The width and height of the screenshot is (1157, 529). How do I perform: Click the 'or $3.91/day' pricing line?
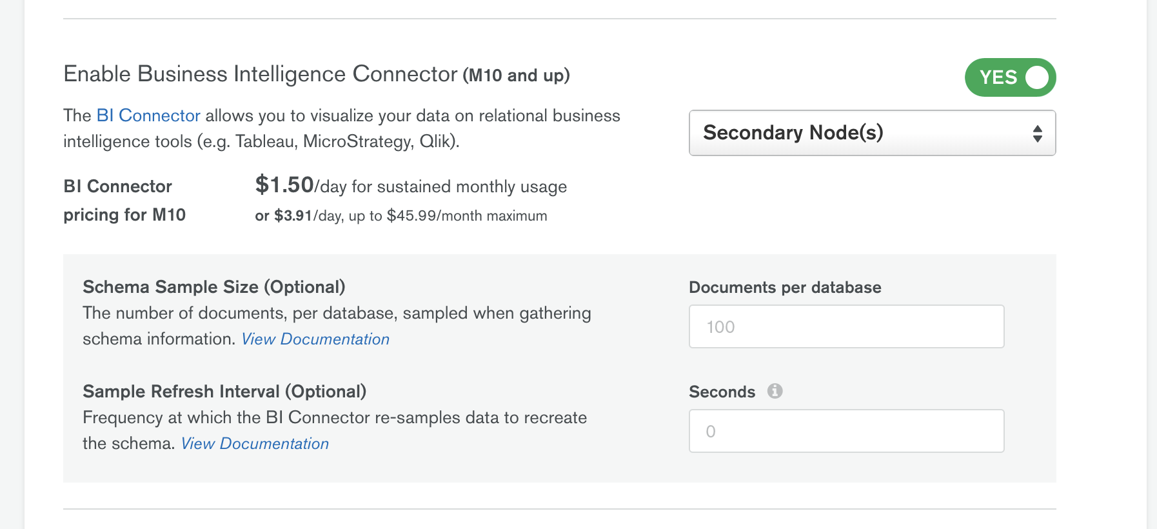400,215
